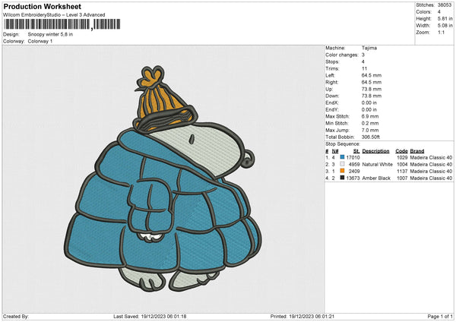
Task: Click the 'Stop Sequence:' heading
Action: pyautogui.click(x=343, y=144)
